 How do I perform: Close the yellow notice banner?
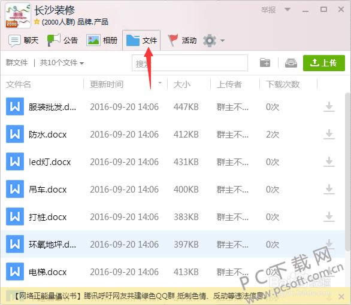pos(341,297)
